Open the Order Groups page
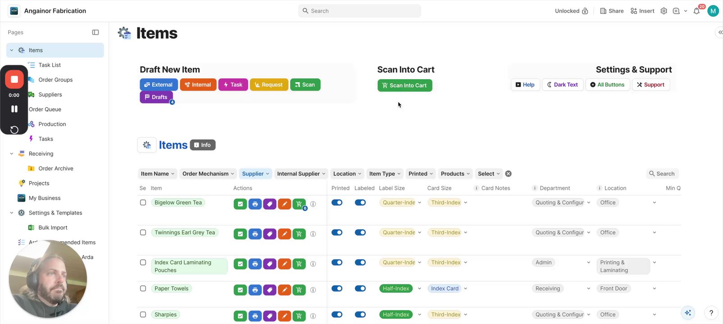This screenshot has height=324, width=723. pos(55,80)
